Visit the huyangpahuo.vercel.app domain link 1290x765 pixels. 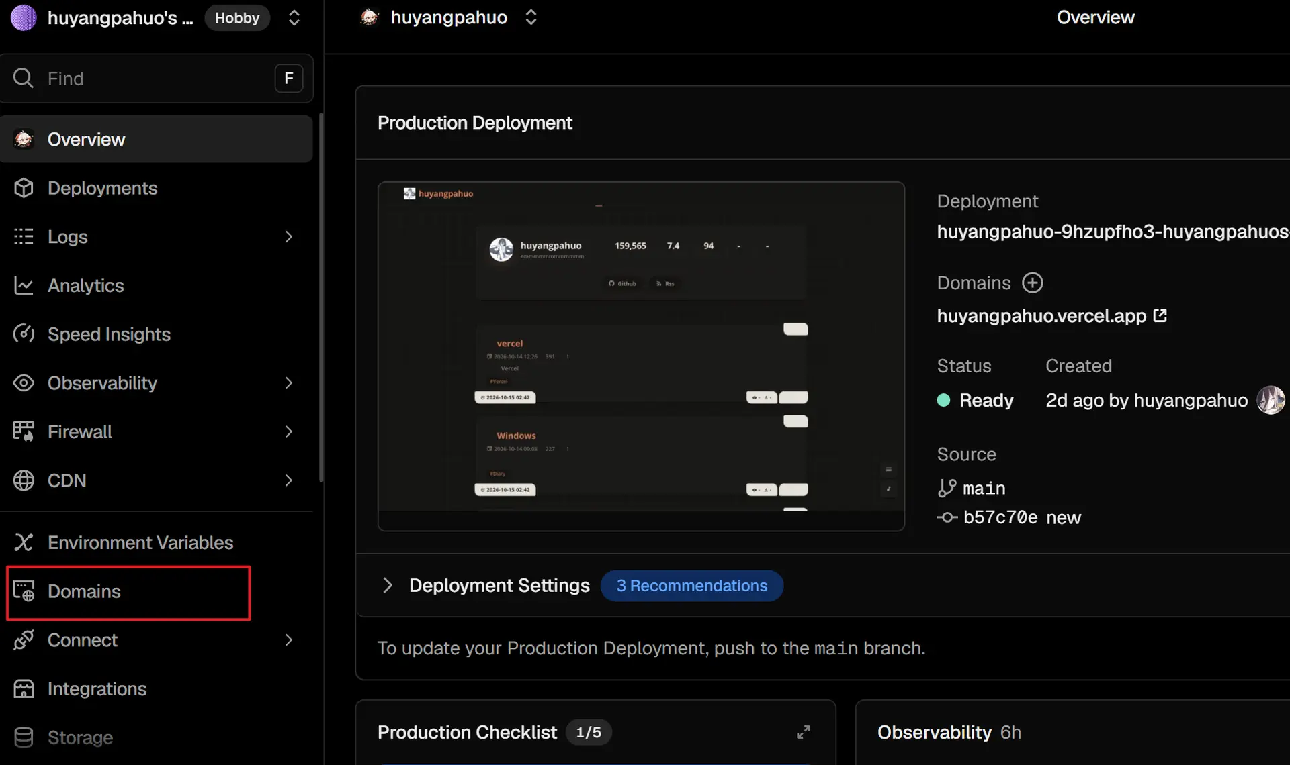pyautogui.click(x=1041, y=315)
